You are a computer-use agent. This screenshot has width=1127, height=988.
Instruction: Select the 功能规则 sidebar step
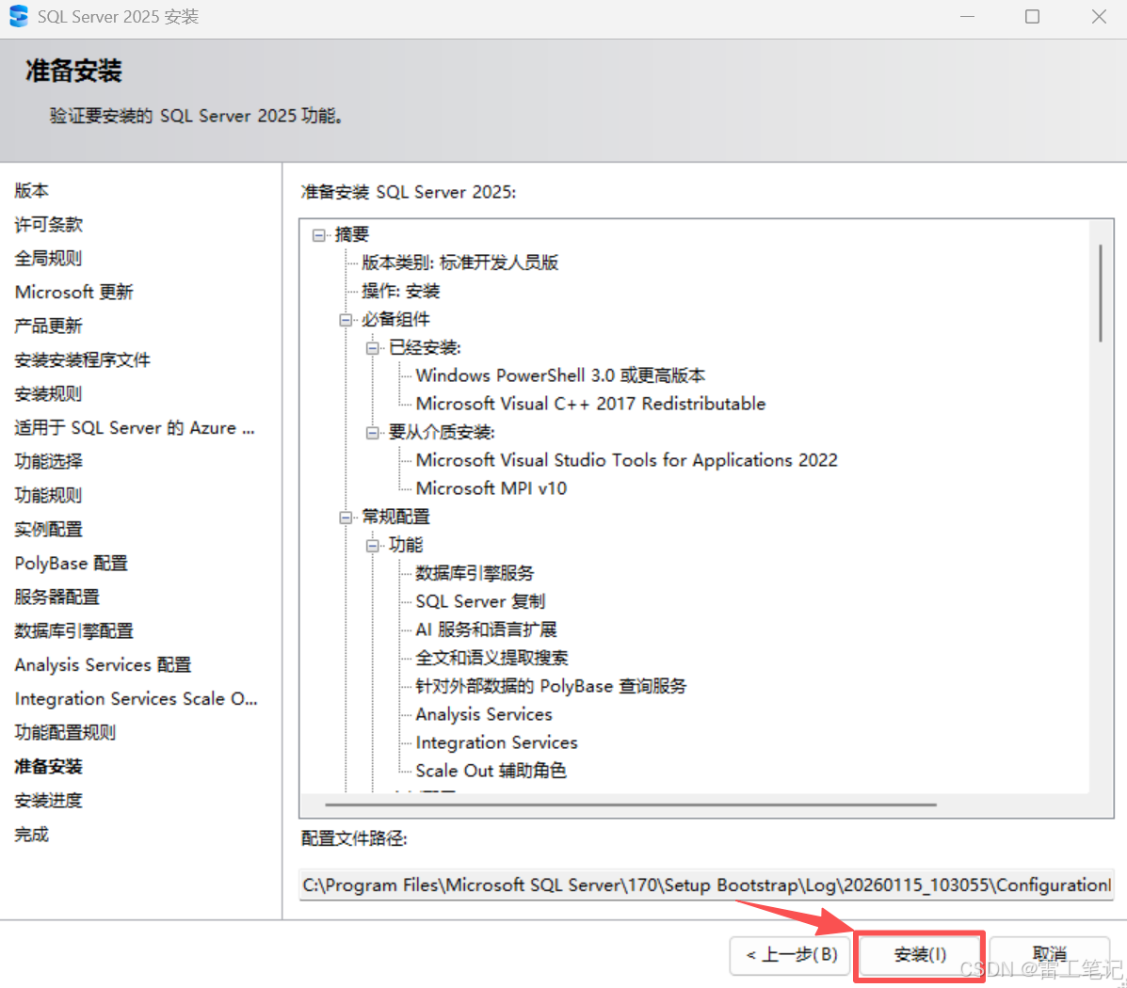coord(49,495)
